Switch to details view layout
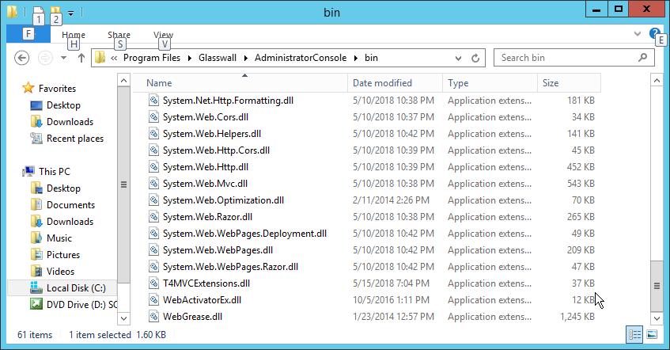670x350 pixels. coord(635,334)
